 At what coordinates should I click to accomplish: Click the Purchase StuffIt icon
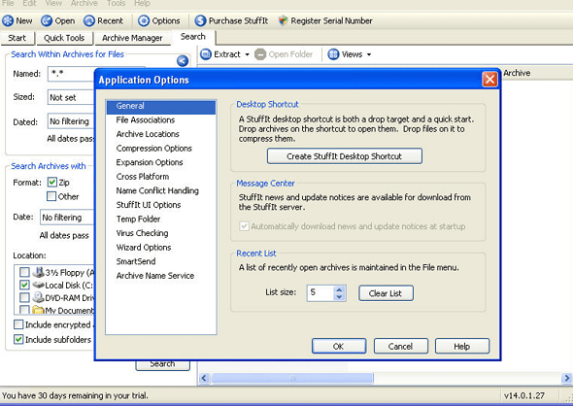(x=200, y=20)
